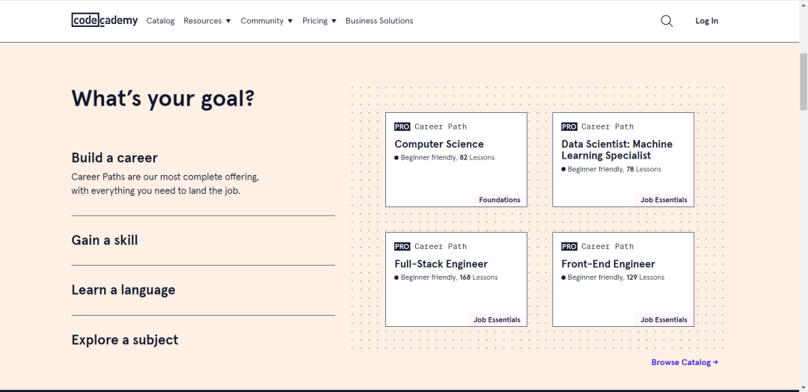Choose Explore a subject goal

(125, 340)
